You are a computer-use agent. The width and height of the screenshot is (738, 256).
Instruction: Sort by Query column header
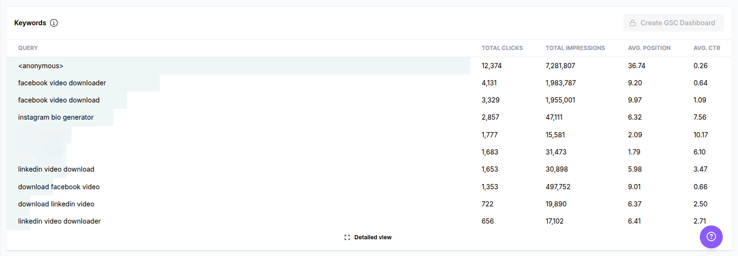(x=28, y=48)
